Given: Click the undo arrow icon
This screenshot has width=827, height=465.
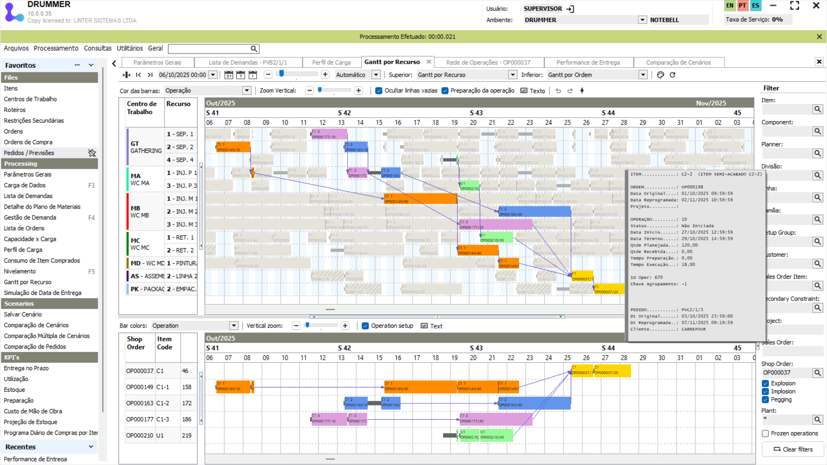Looking at the screenshot, I should pos(558,91).
